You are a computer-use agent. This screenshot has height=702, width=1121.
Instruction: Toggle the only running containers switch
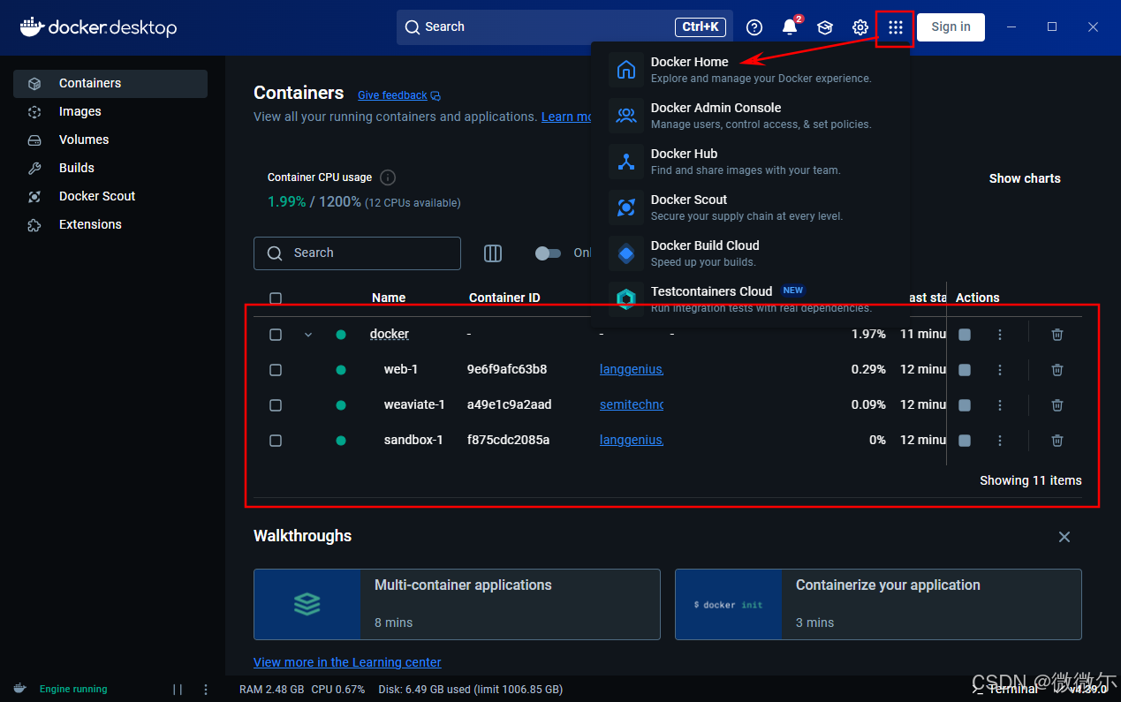point(548,253)
